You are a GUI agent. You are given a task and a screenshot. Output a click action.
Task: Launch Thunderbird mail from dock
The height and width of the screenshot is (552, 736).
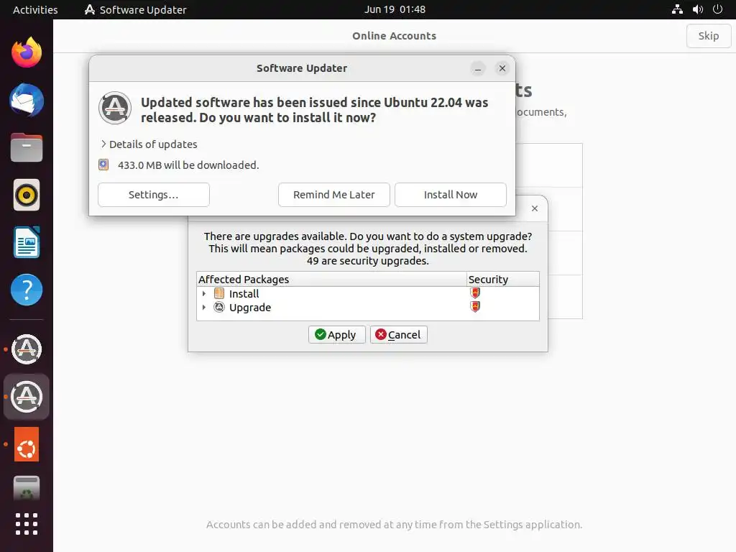27,100
